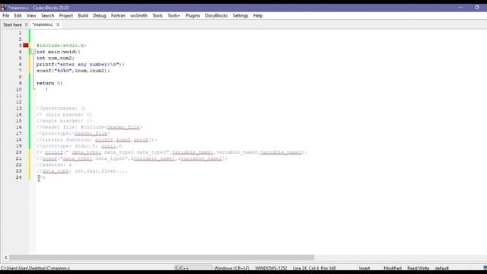Screen dimensions: 487x274
Task: Click the file path in status bar
Action: 36,268
